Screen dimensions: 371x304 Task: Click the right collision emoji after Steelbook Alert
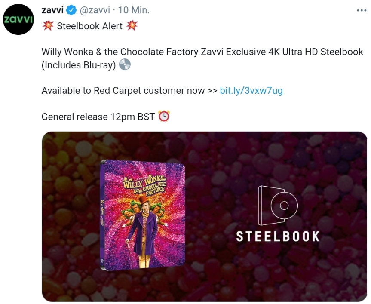(x=132, y=25)
